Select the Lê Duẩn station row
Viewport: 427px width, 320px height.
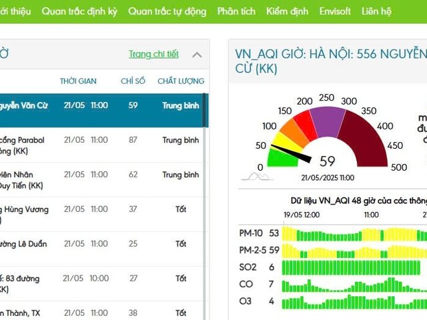[100, 249]
